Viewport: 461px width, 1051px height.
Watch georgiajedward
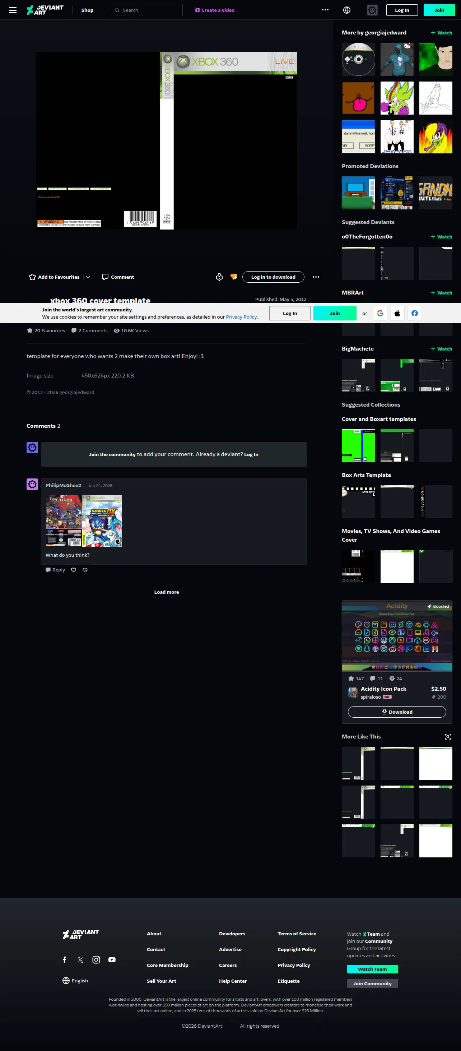(x=441, y=33)
